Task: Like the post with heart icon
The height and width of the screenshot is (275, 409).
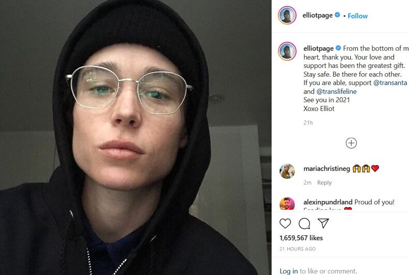Action: 285,224
